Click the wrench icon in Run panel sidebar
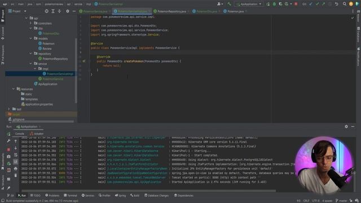This screenshot has width=361, height=203. click(x=9, y=141)
